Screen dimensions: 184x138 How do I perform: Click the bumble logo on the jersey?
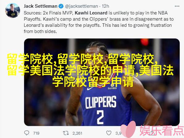click(x=112, y=88)
